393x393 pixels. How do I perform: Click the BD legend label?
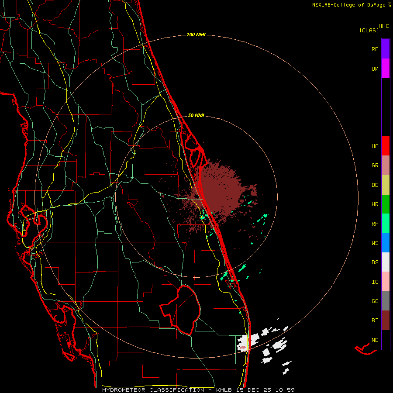[375, 185]
